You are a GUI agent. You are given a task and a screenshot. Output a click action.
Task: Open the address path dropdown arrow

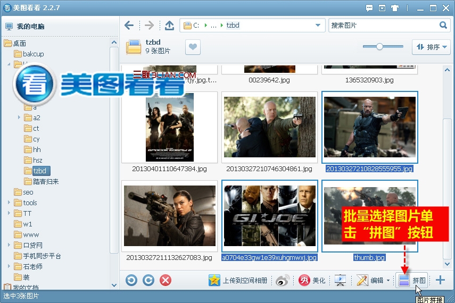pyautogui.click(x=318, y=25)
